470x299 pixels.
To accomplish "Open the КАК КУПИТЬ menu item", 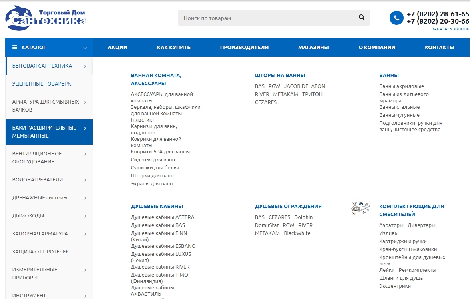I will tap(174, 47).
